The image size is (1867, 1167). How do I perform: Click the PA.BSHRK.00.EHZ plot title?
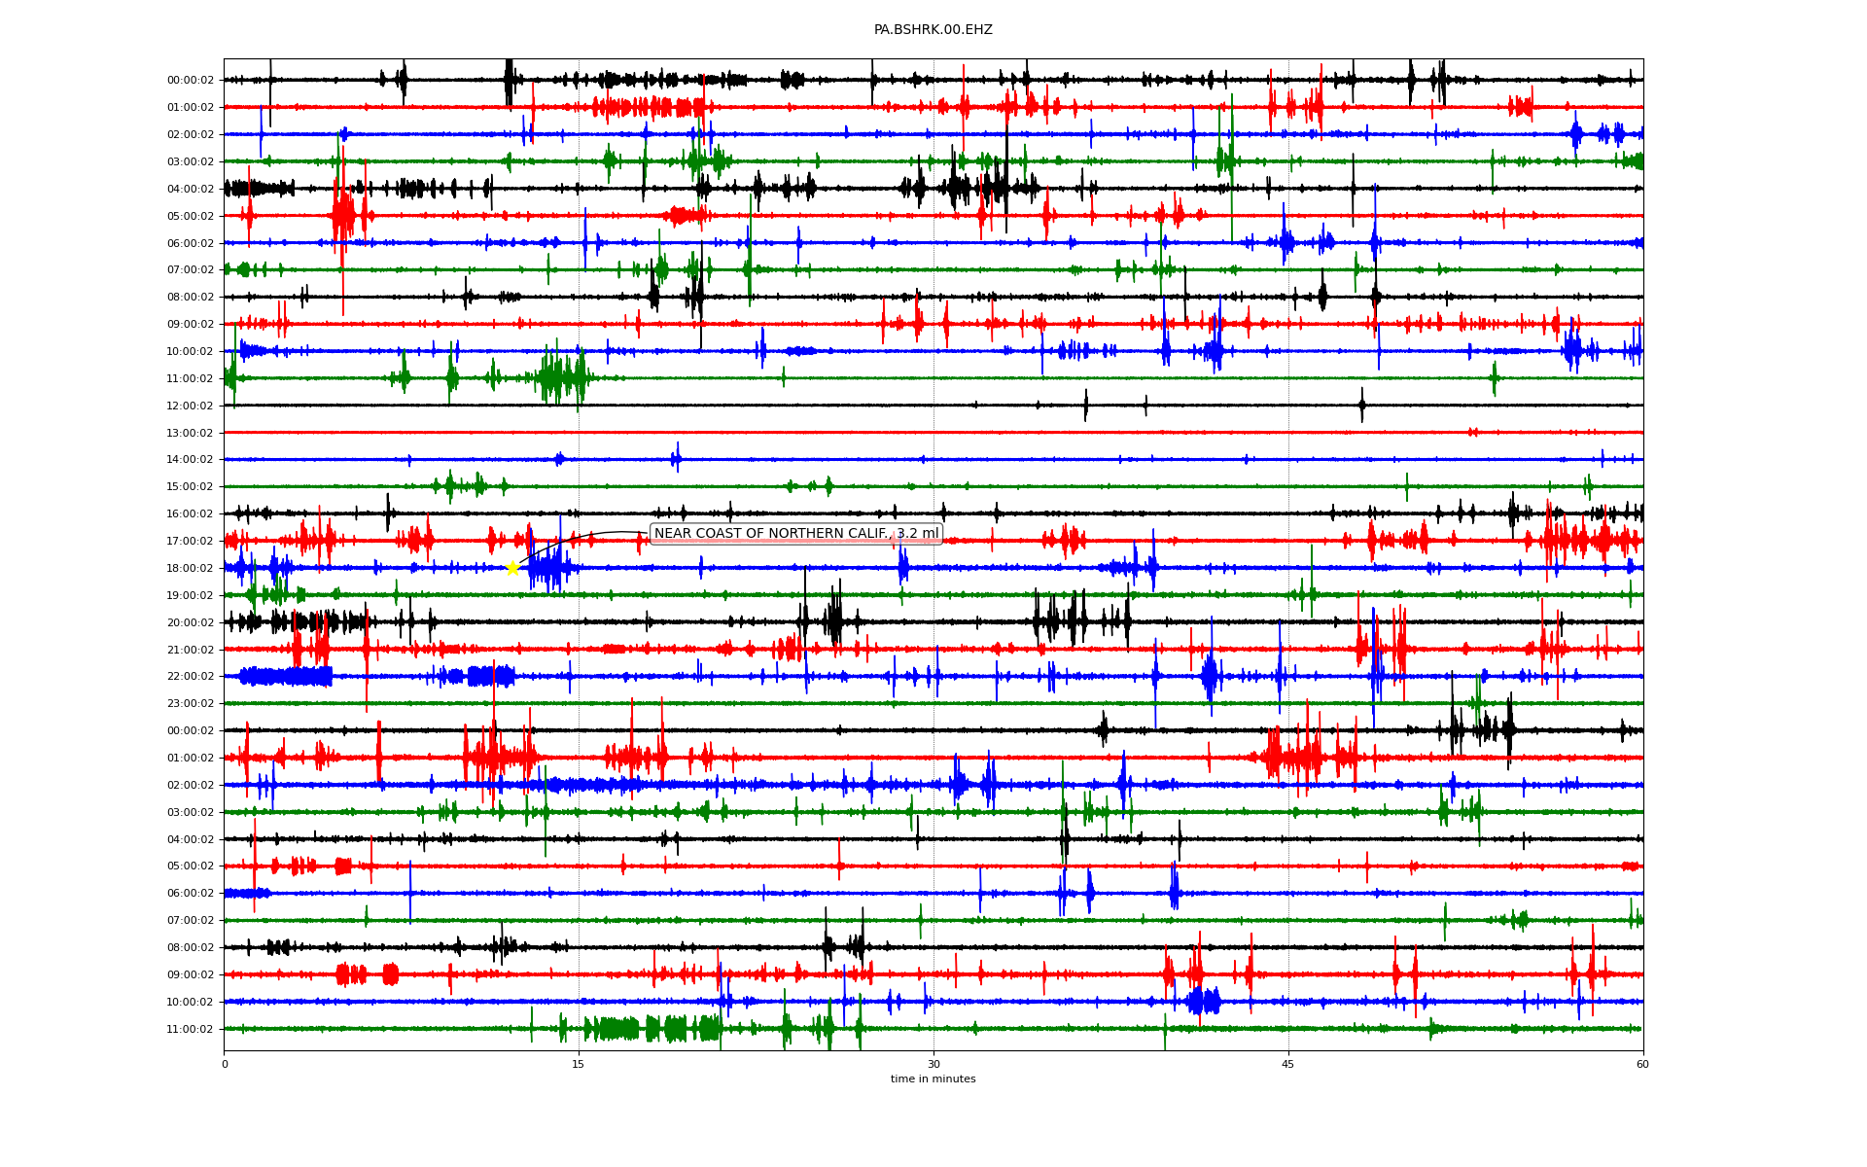coord(933,30)
